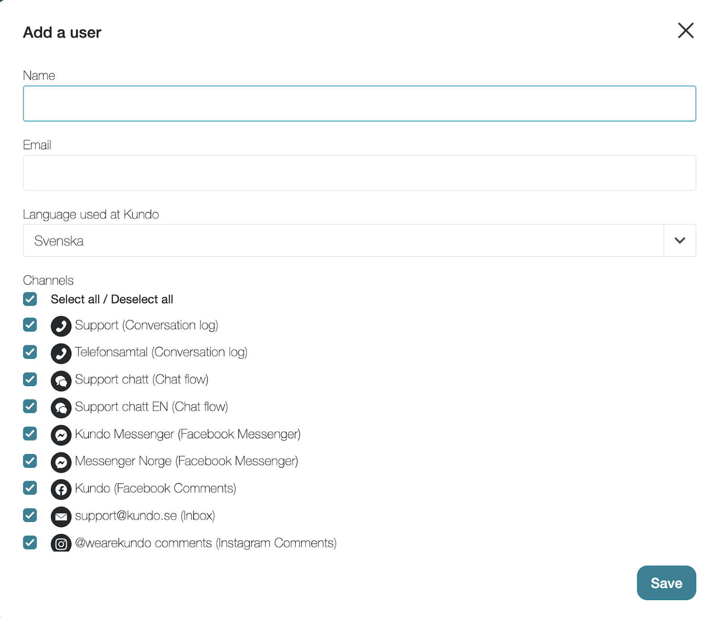715x618 pixels.
Task: Click the phone icon beside Telefonsamtal
Action: 61,353
